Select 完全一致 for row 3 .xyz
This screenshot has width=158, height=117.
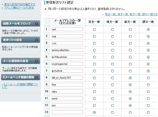[x=94, y=43]
